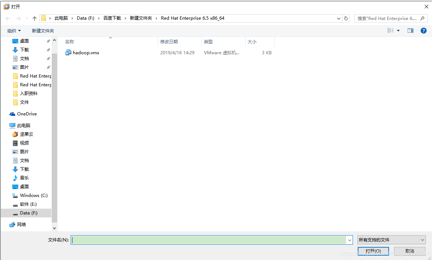Click the sidebar scroll-down arrow
Screen dimensions: 432x260
pos(54,228)
